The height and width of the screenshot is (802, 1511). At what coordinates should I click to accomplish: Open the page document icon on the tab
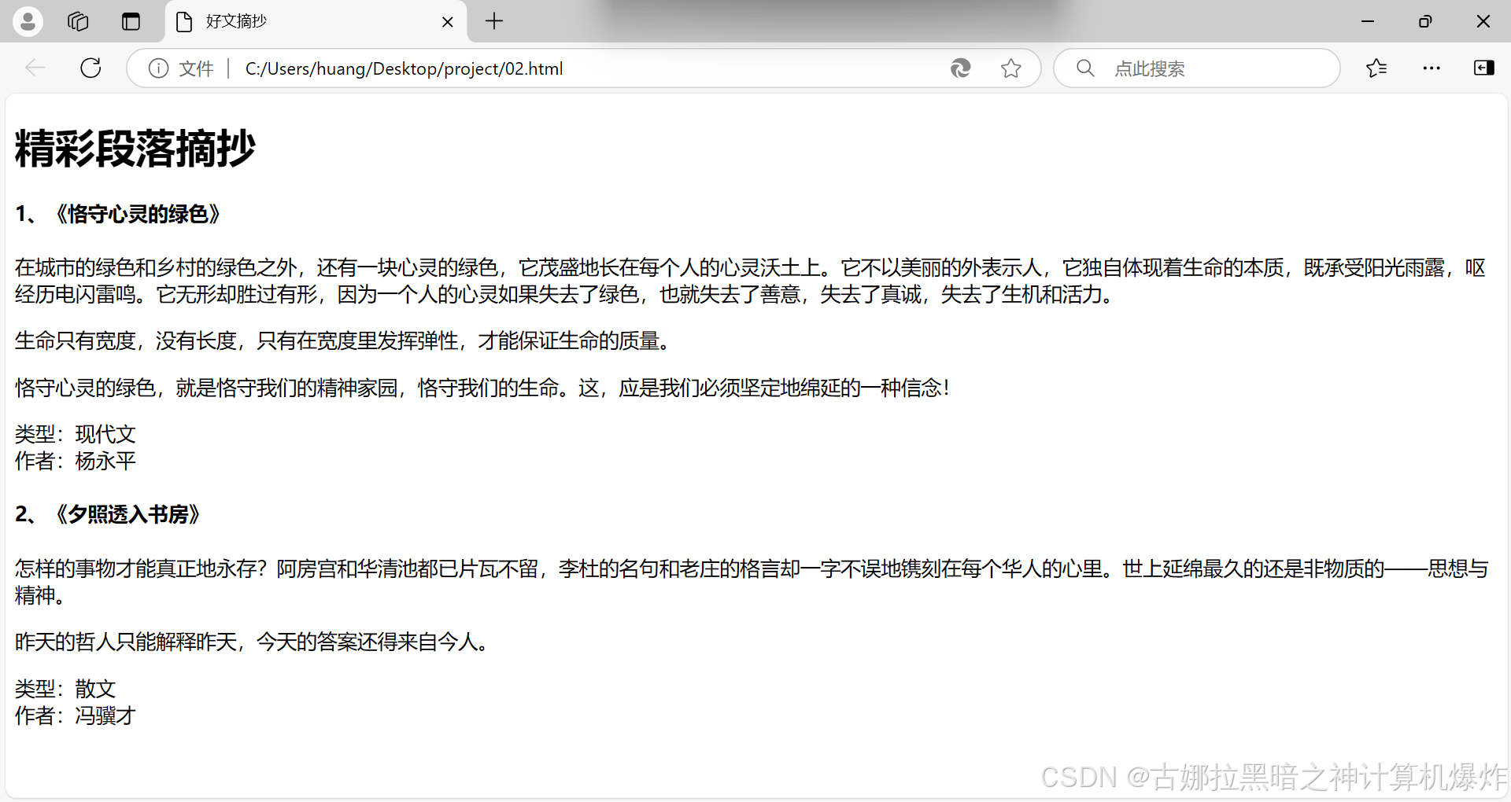[x=184, y=21]
